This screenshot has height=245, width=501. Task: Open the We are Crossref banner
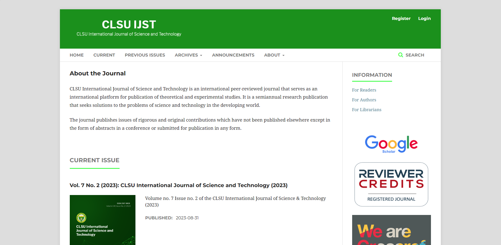[x=391, y=230]
